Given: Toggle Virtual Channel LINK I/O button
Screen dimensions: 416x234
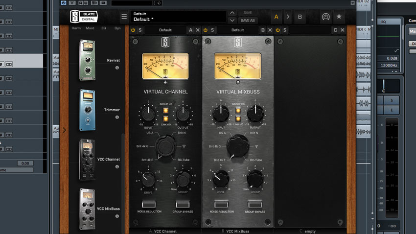Looking at the screenshot, I should (165, 118).
